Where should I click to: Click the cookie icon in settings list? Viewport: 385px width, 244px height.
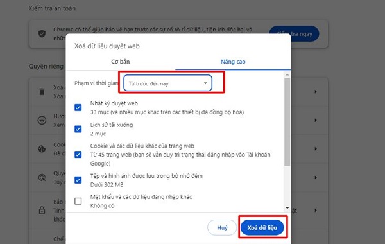click(x=42, y=149)
